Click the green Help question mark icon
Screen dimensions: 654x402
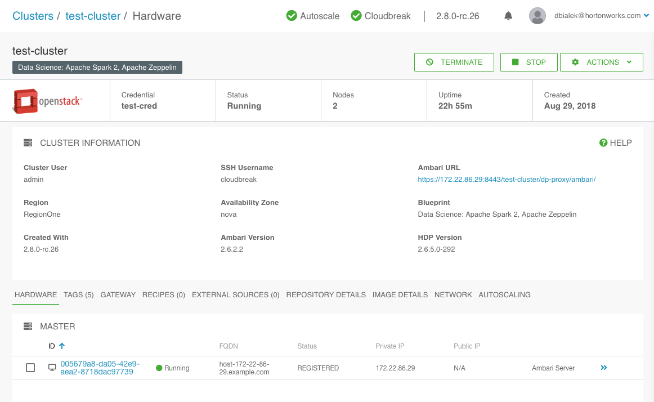(x=603, y=143)
